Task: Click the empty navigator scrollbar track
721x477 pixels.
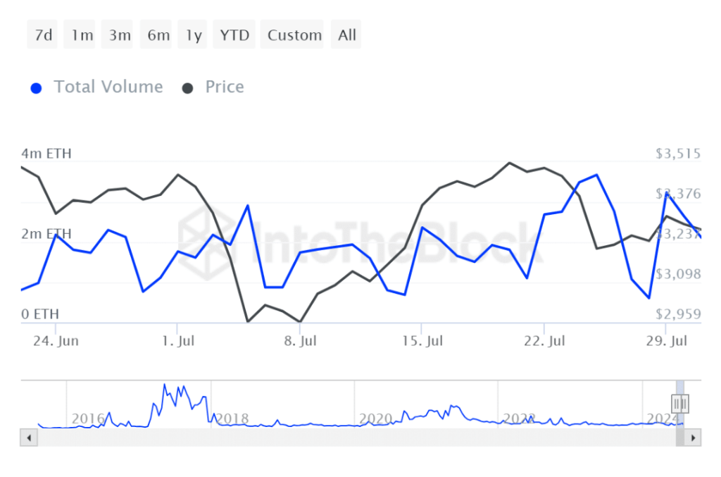Action: pos(352,438)
